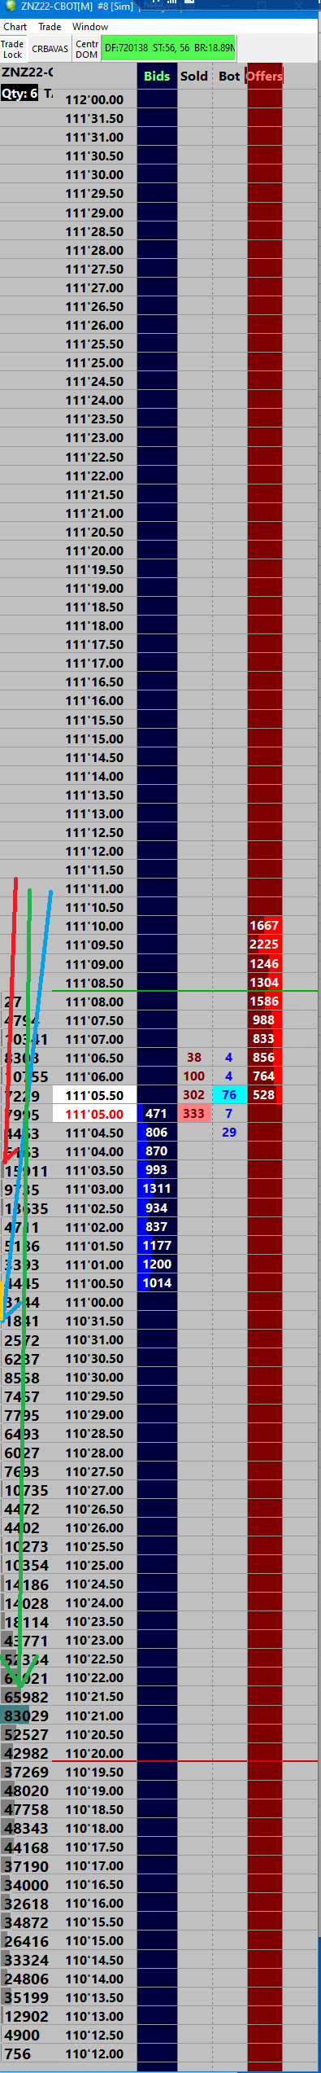The height and width of the screenshot is (2073, 321).
Task: Select the CRBAVAS account button
Action: [x=50, y=49]
